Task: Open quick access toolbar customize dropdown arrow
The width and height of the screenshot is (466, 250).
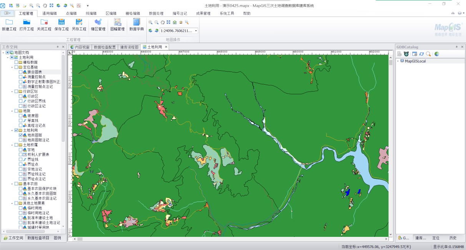Action: [88, 6]
